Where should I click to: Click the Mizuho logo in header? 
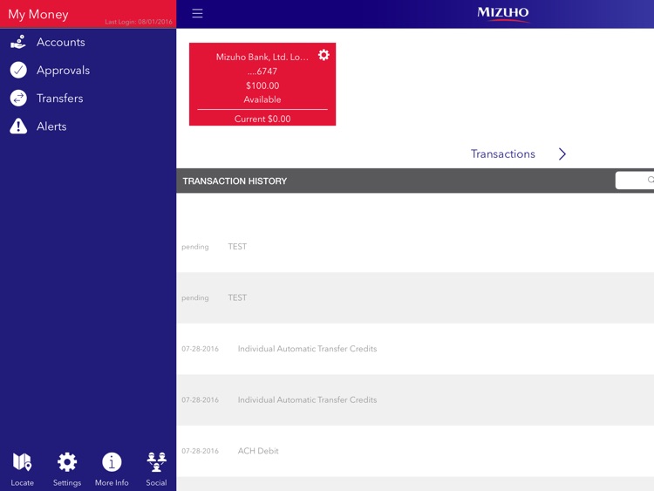click(503, 14)
